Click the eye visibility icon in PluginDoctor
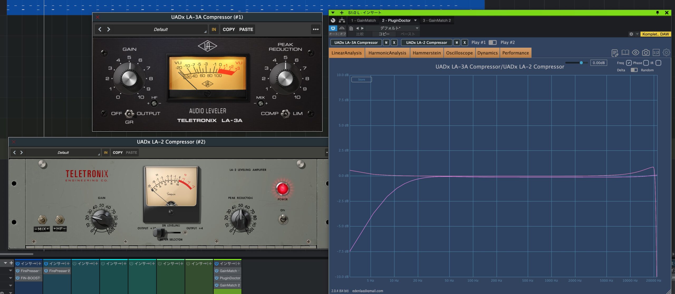The height and width of the screenshot is (294, 675). pyautogui.click(x=635, y=53)
